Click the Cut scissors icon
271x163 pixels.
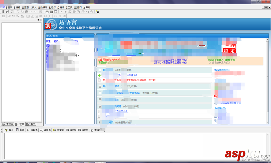[18, 12]
